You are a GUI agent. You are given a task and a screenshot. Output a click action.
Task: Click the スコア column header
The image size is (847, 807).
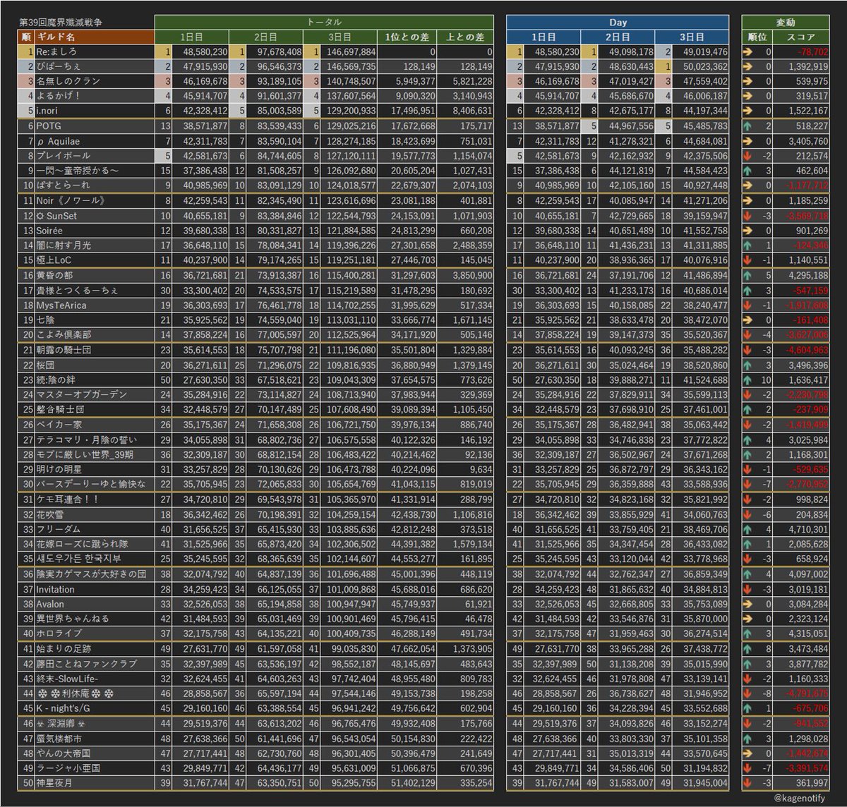tap(800, 37)
